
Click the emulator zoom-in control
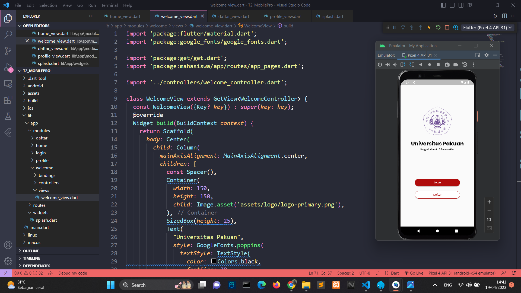[489, 202]
